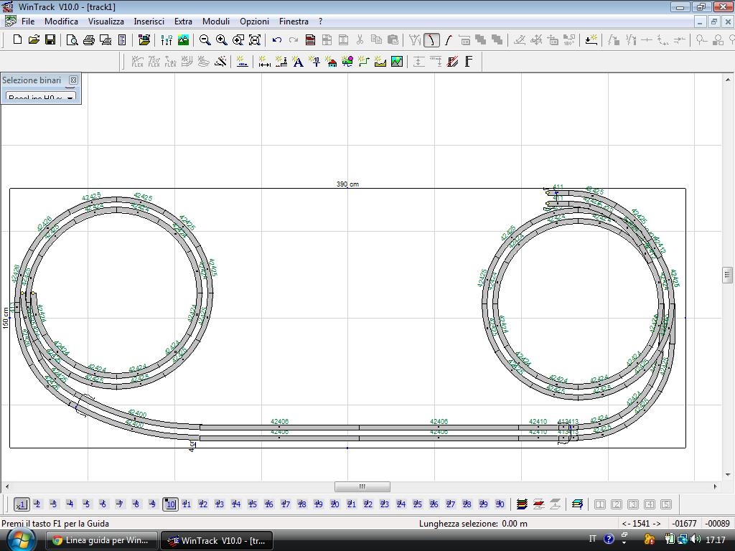Click the horizontal scrollbar thumb
Screen dimensions: 735x551
click(362, 486)
